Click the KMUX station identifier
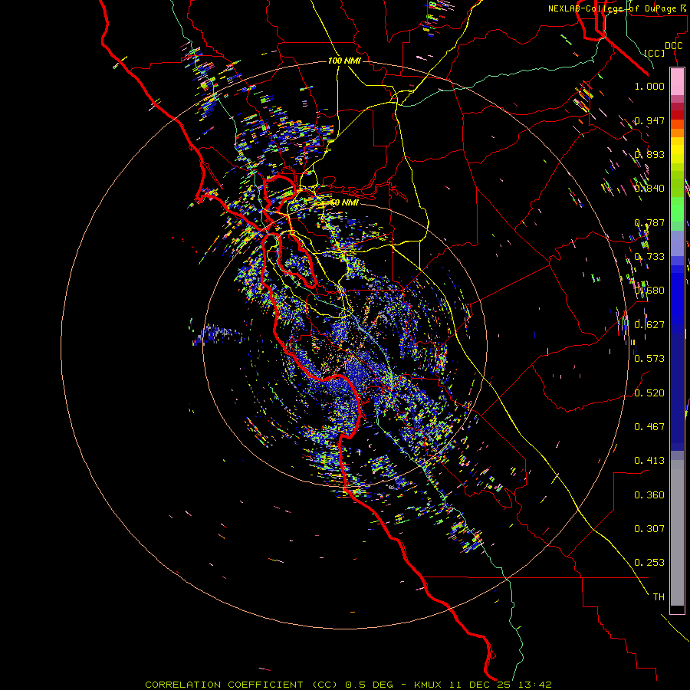 [427, 685]
